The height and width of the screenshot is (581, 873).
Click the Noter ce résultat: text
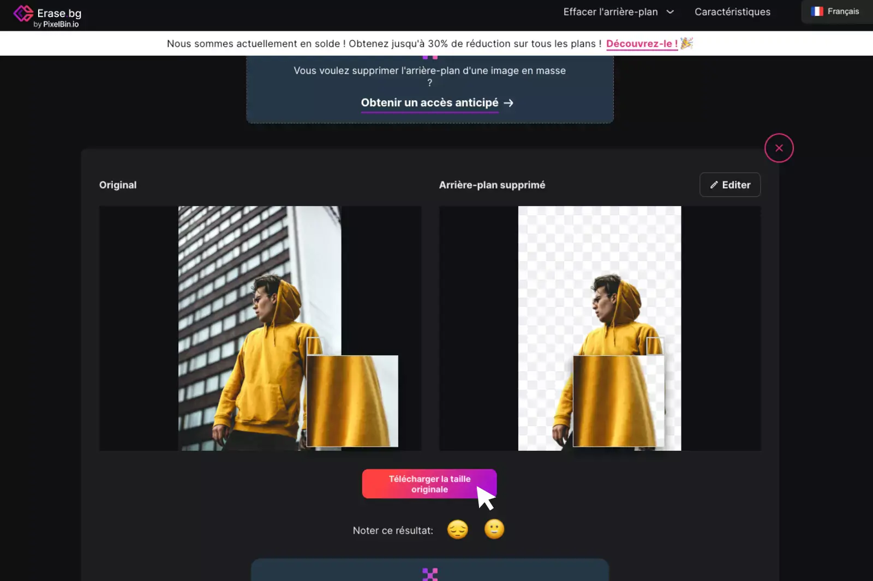coord(393,530)
